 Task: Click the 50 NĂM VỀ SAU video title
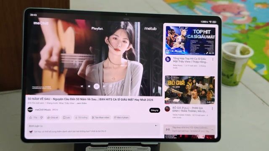pyautogui.click(x=90, y=99)
